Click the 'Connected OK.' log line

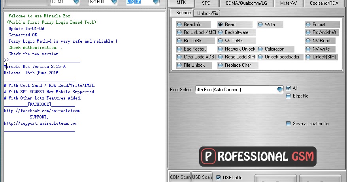coord(23,35)
